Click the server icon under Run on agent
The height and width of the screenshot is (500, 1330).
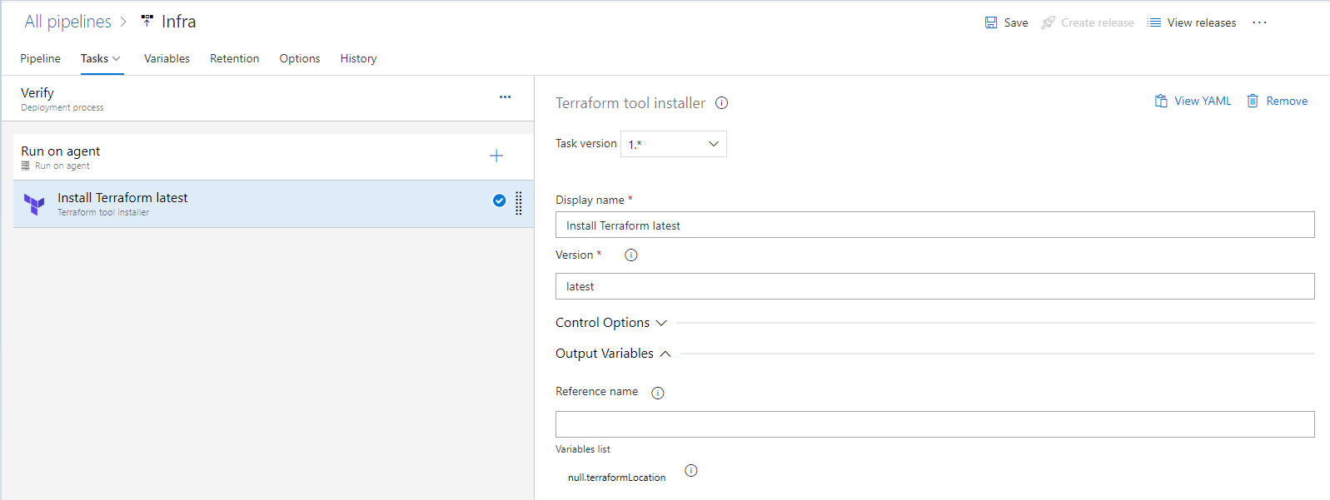pyautogui.click(x=26, y=166)
